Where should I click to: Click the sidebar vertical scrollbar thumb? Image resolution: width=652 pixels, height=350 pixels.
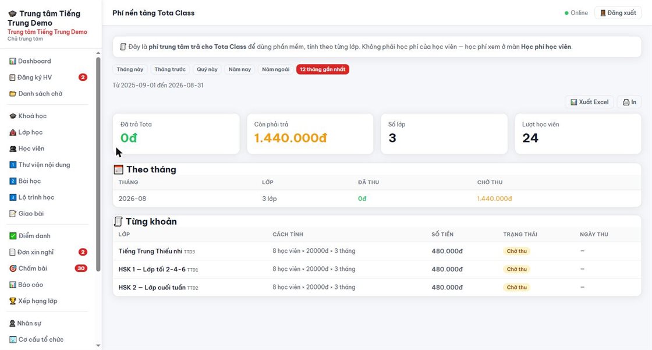pyautogui.click(x=98, y=164)
